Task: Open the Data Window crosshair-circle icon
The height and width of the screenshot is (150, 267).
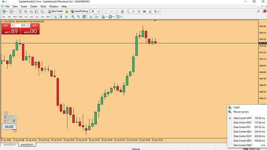Action: [x=26, y=11]
